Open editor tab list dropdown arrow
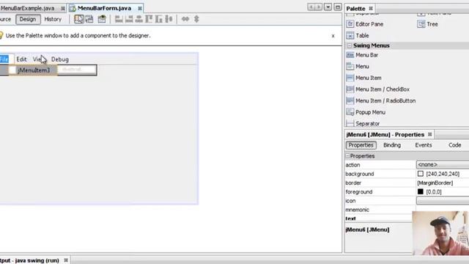469x264 pixels. 328,7
